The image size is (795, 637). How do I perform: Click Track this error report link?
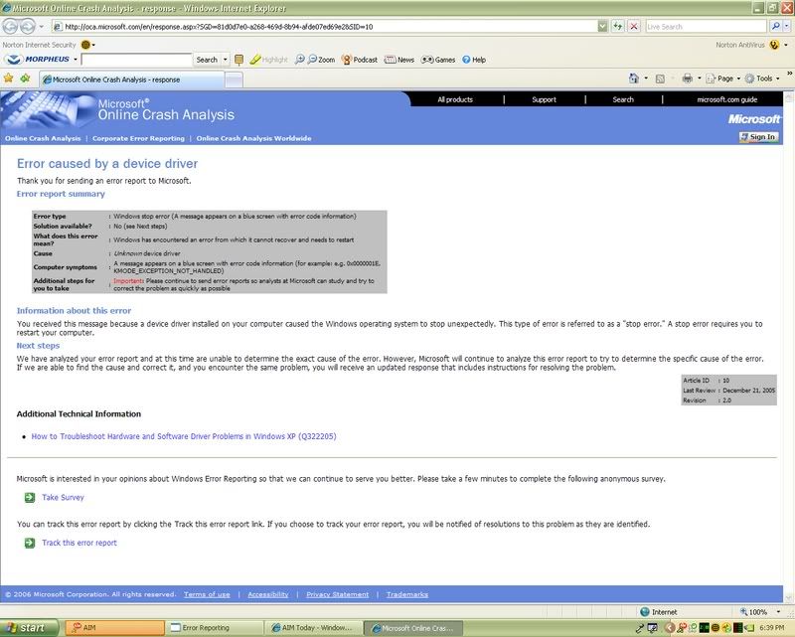tap(79, 543)
